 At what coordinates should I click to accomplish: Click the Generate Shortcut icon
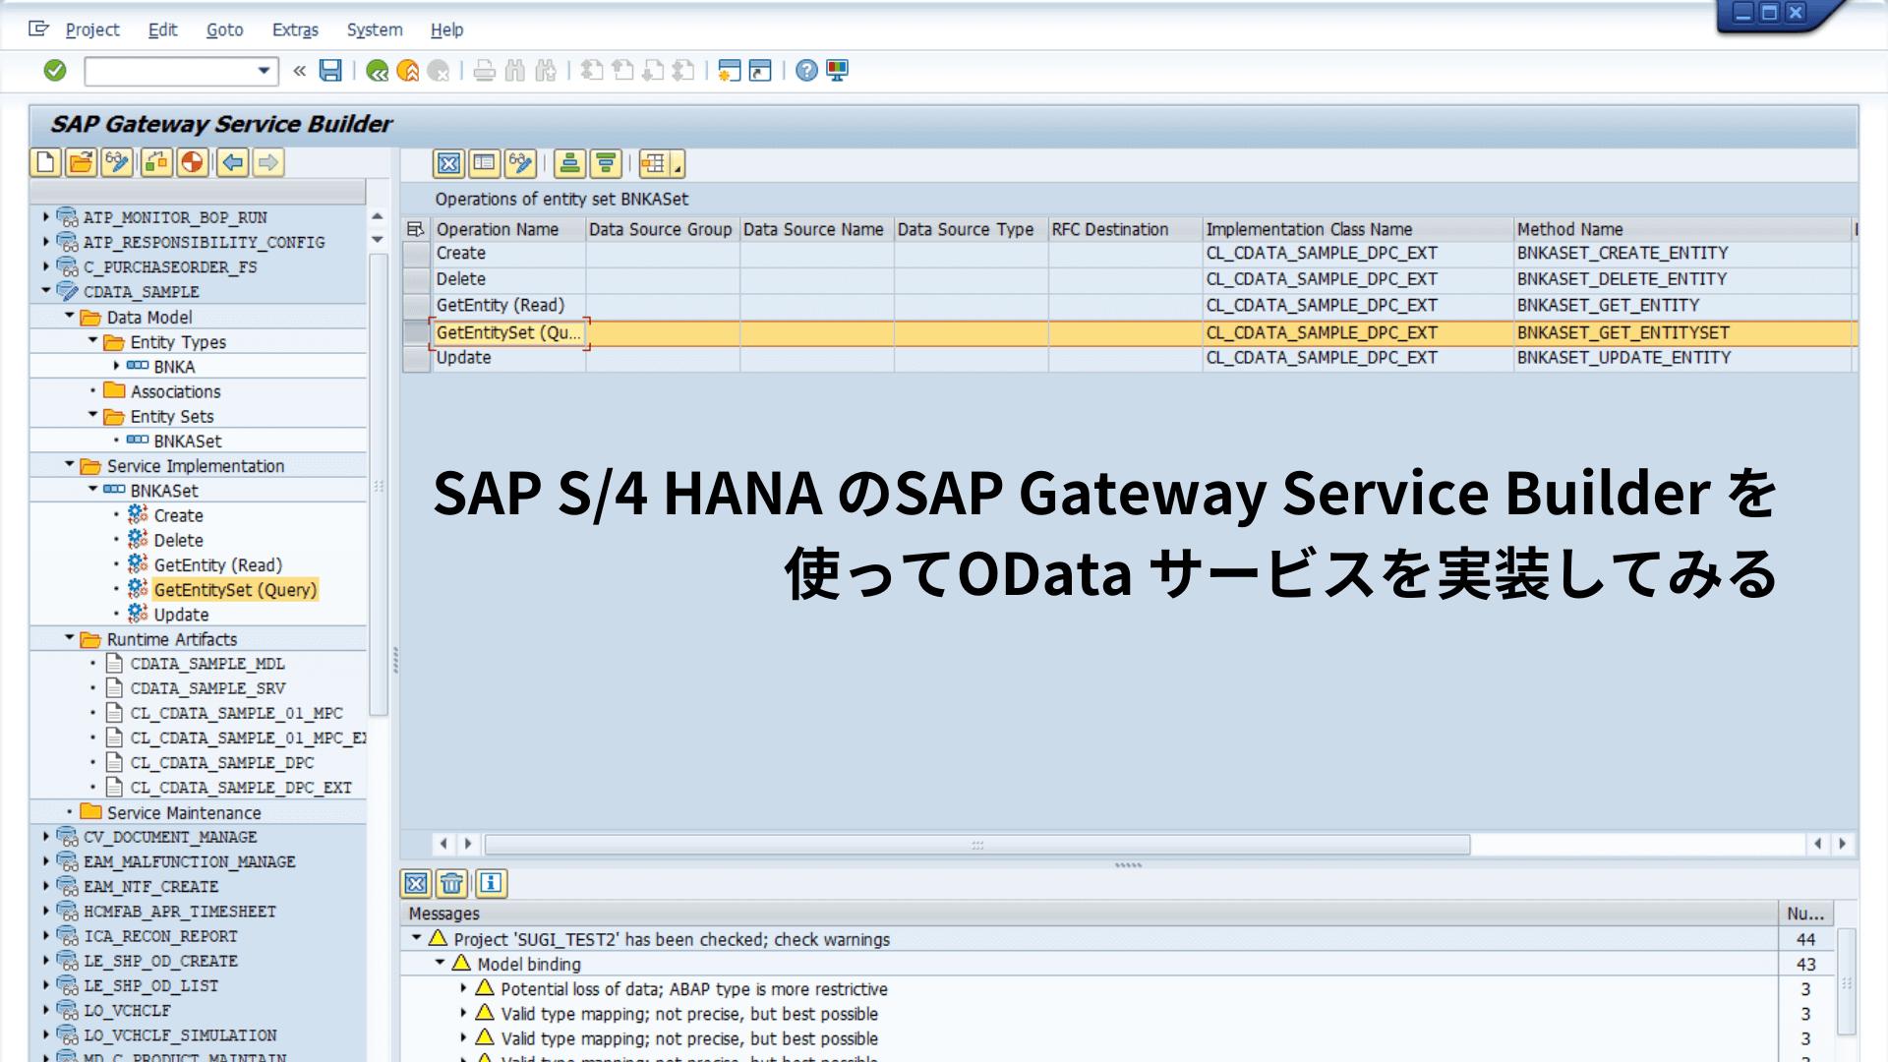point(760,70)
